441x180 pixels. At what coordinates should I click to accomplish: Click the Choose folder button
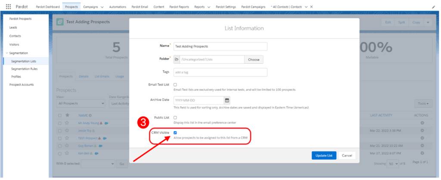pyautogui.click(x=254, y=59)
